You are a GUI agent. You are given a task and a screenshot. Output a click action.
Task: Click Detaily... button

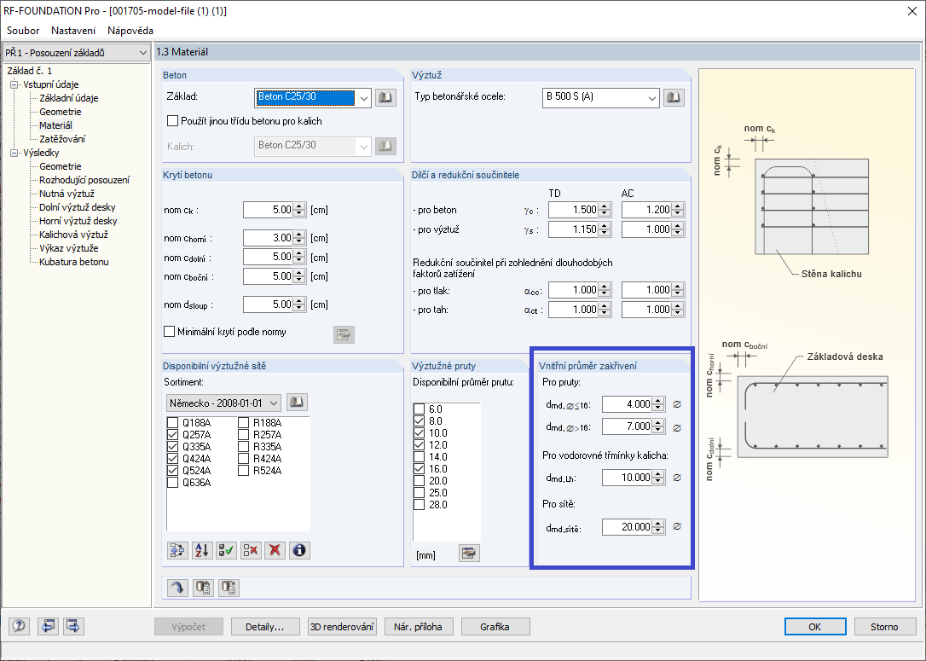[x=264, y=627]
